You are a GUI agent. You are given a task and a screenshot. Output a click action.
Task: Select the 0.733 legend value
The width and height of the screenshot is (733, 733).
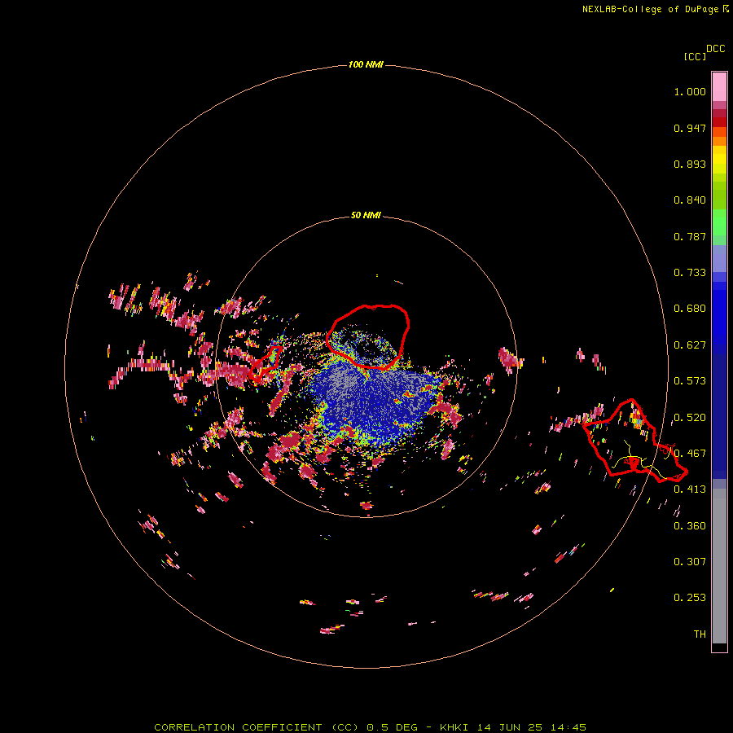click(690, 273)
